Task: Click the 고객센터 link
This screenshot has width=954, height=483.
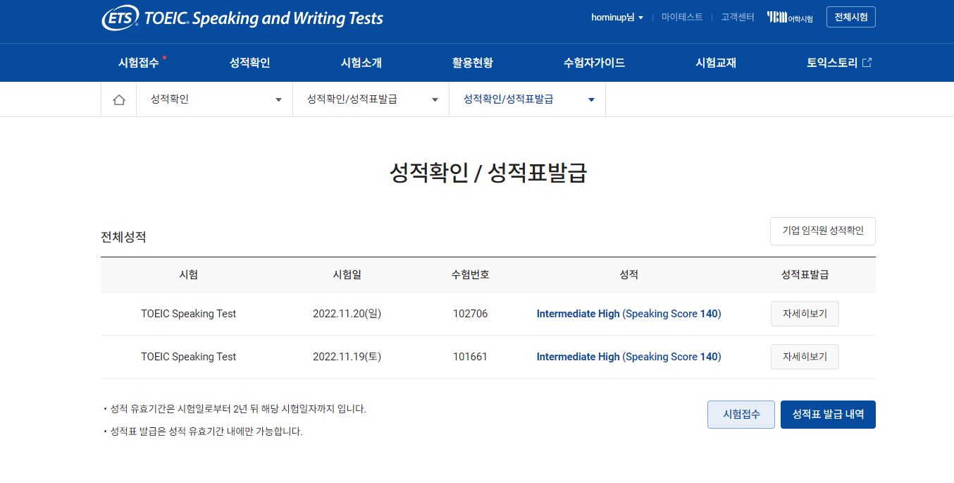Action: tap(738, 18)
